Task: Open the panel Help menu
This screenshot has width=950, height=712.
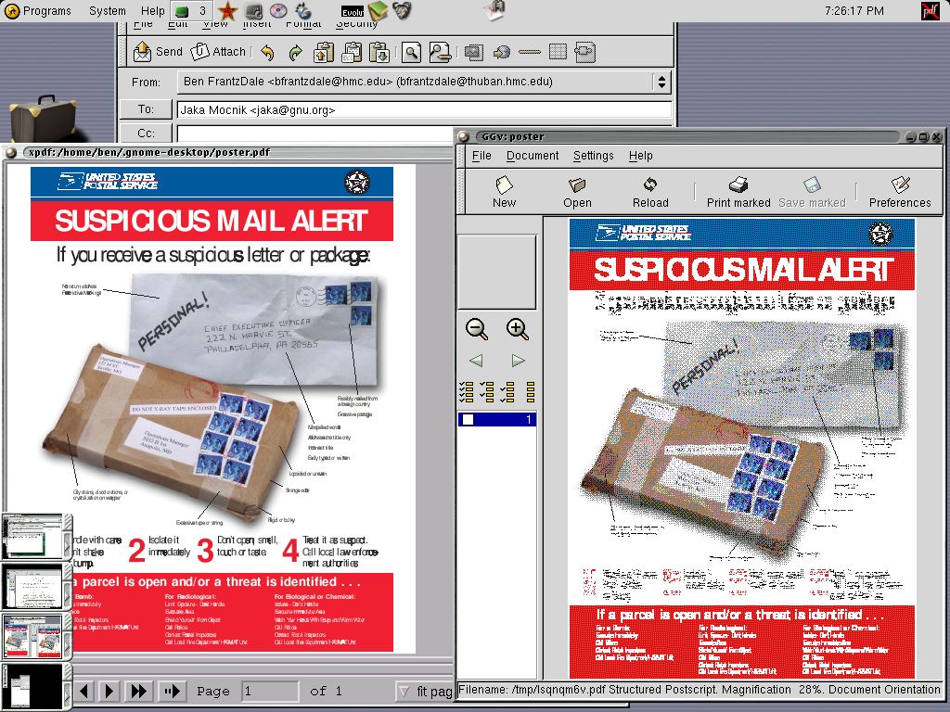Action: pyautogui.click(x=153, y=11)
